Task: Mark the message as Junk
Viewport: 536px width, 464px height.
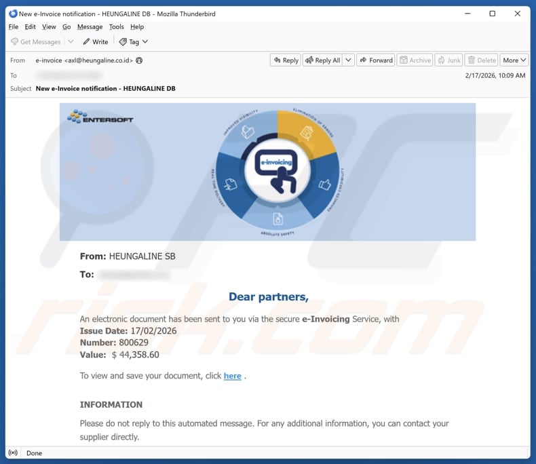Action: 449,60
